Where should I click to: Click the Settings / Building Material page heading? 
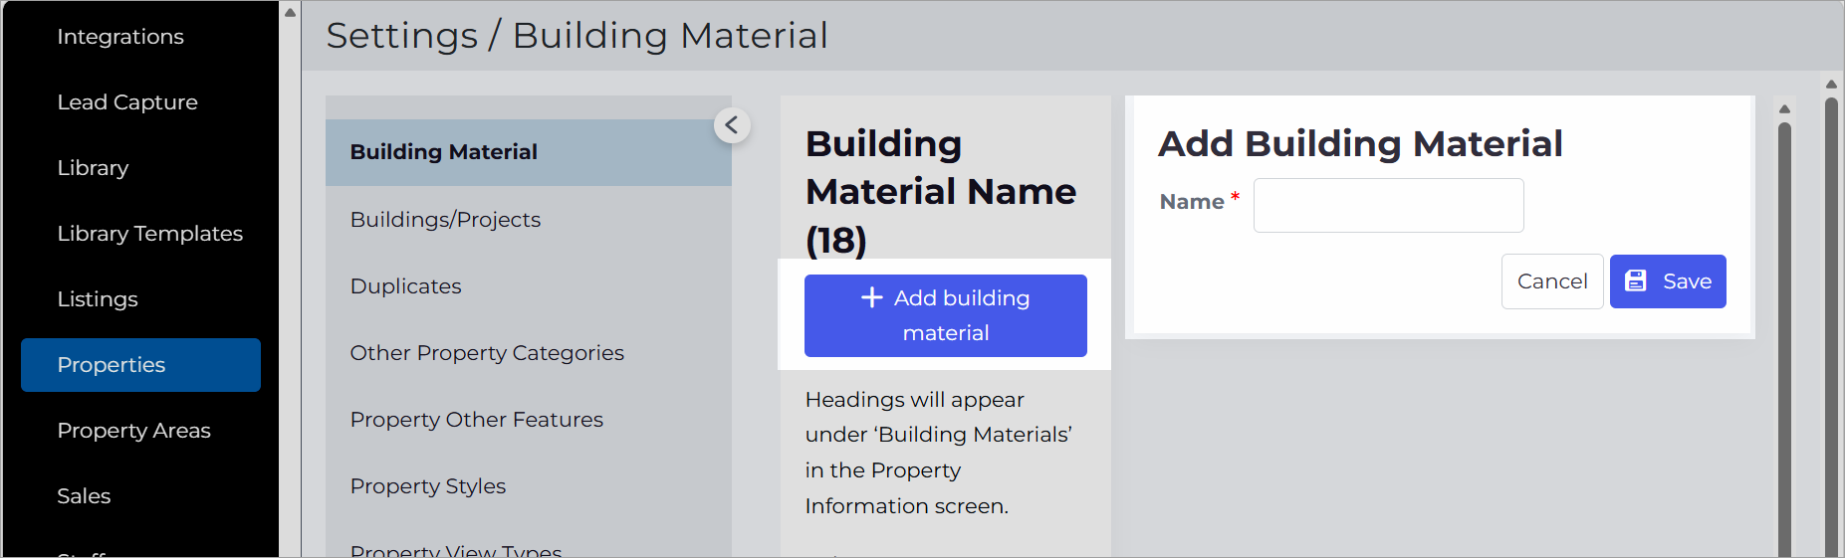click(x=577, y=36)
